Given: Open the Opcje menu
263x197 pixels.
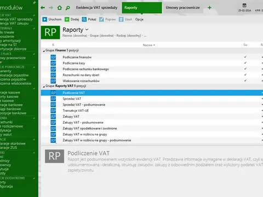Looking at the screenshot, I should (x=139, y=19).
